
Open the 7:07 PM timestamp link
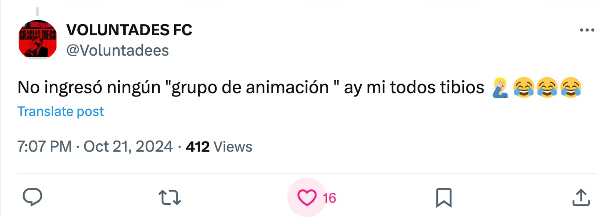pos(44,147)
